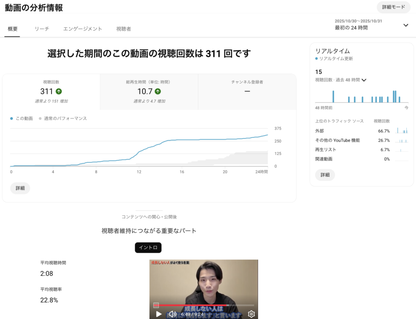416x319 pixels.
Task: Open the エンゲージメント tab
Action: click(x=82, y=29)
